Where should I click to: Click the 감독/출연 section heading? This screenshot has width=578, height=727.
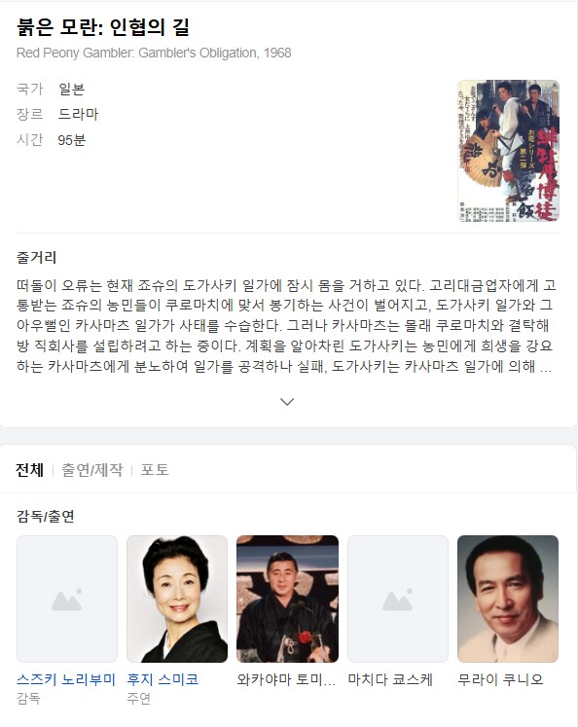[x=46, y=516]
